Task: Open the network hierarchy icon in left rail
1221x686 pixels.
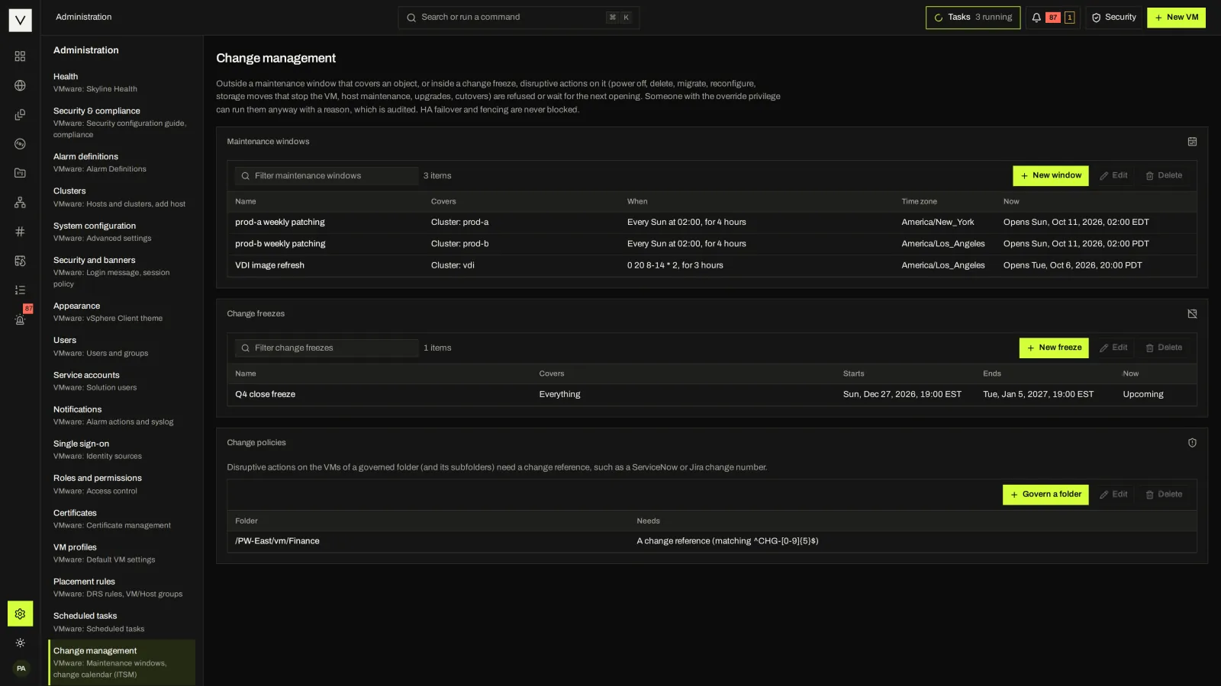Action: point(20,202)
